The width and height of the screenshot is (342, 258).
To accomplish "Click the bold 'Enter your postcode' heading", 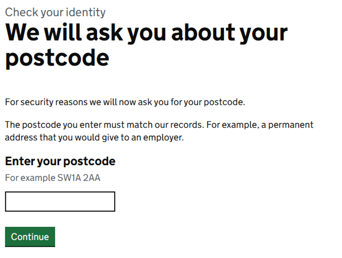I will [60, 161].
